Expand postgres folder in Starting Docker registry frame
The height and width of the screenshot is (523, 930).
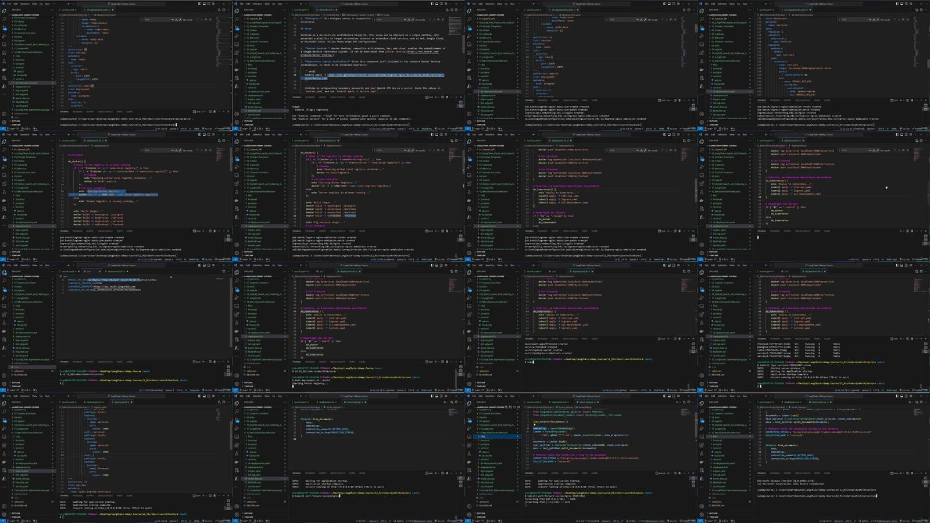tap(246, 313)
